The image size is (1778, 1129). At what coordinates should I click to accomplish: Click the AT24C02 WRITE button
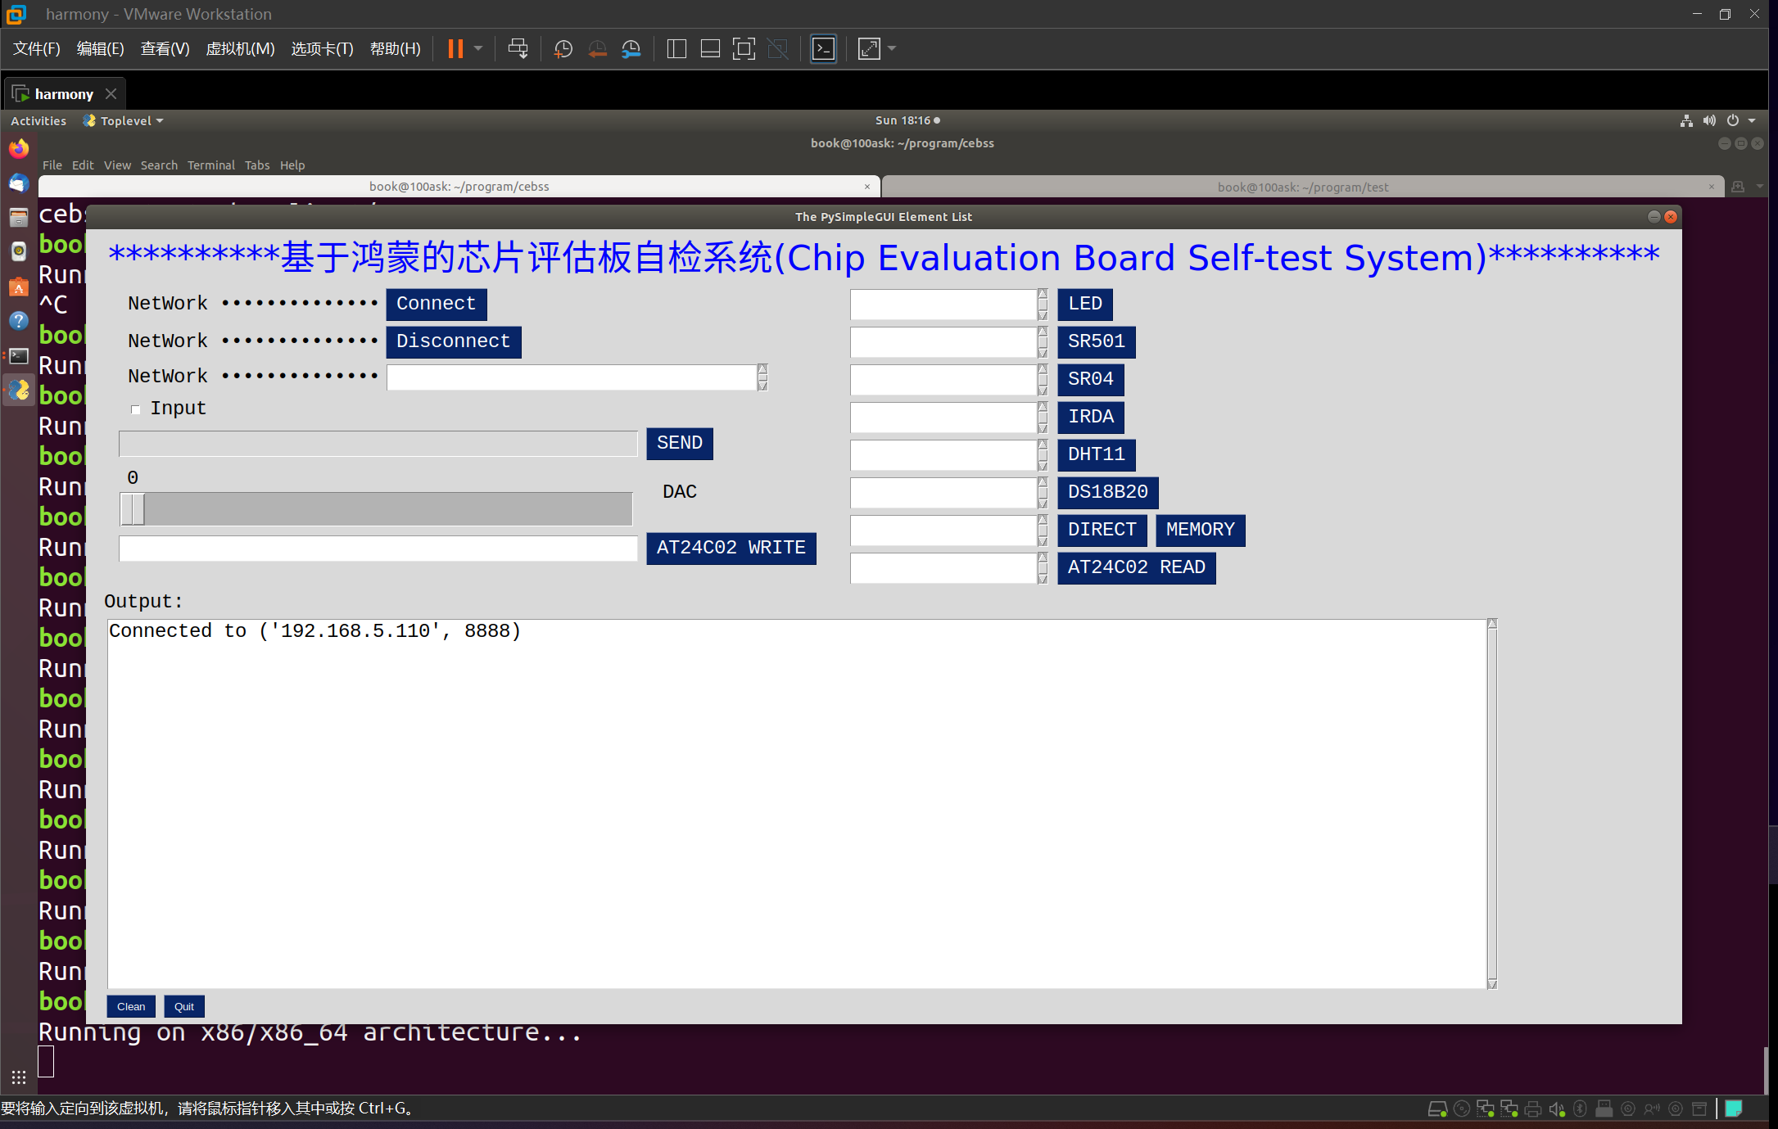[731, 548]
